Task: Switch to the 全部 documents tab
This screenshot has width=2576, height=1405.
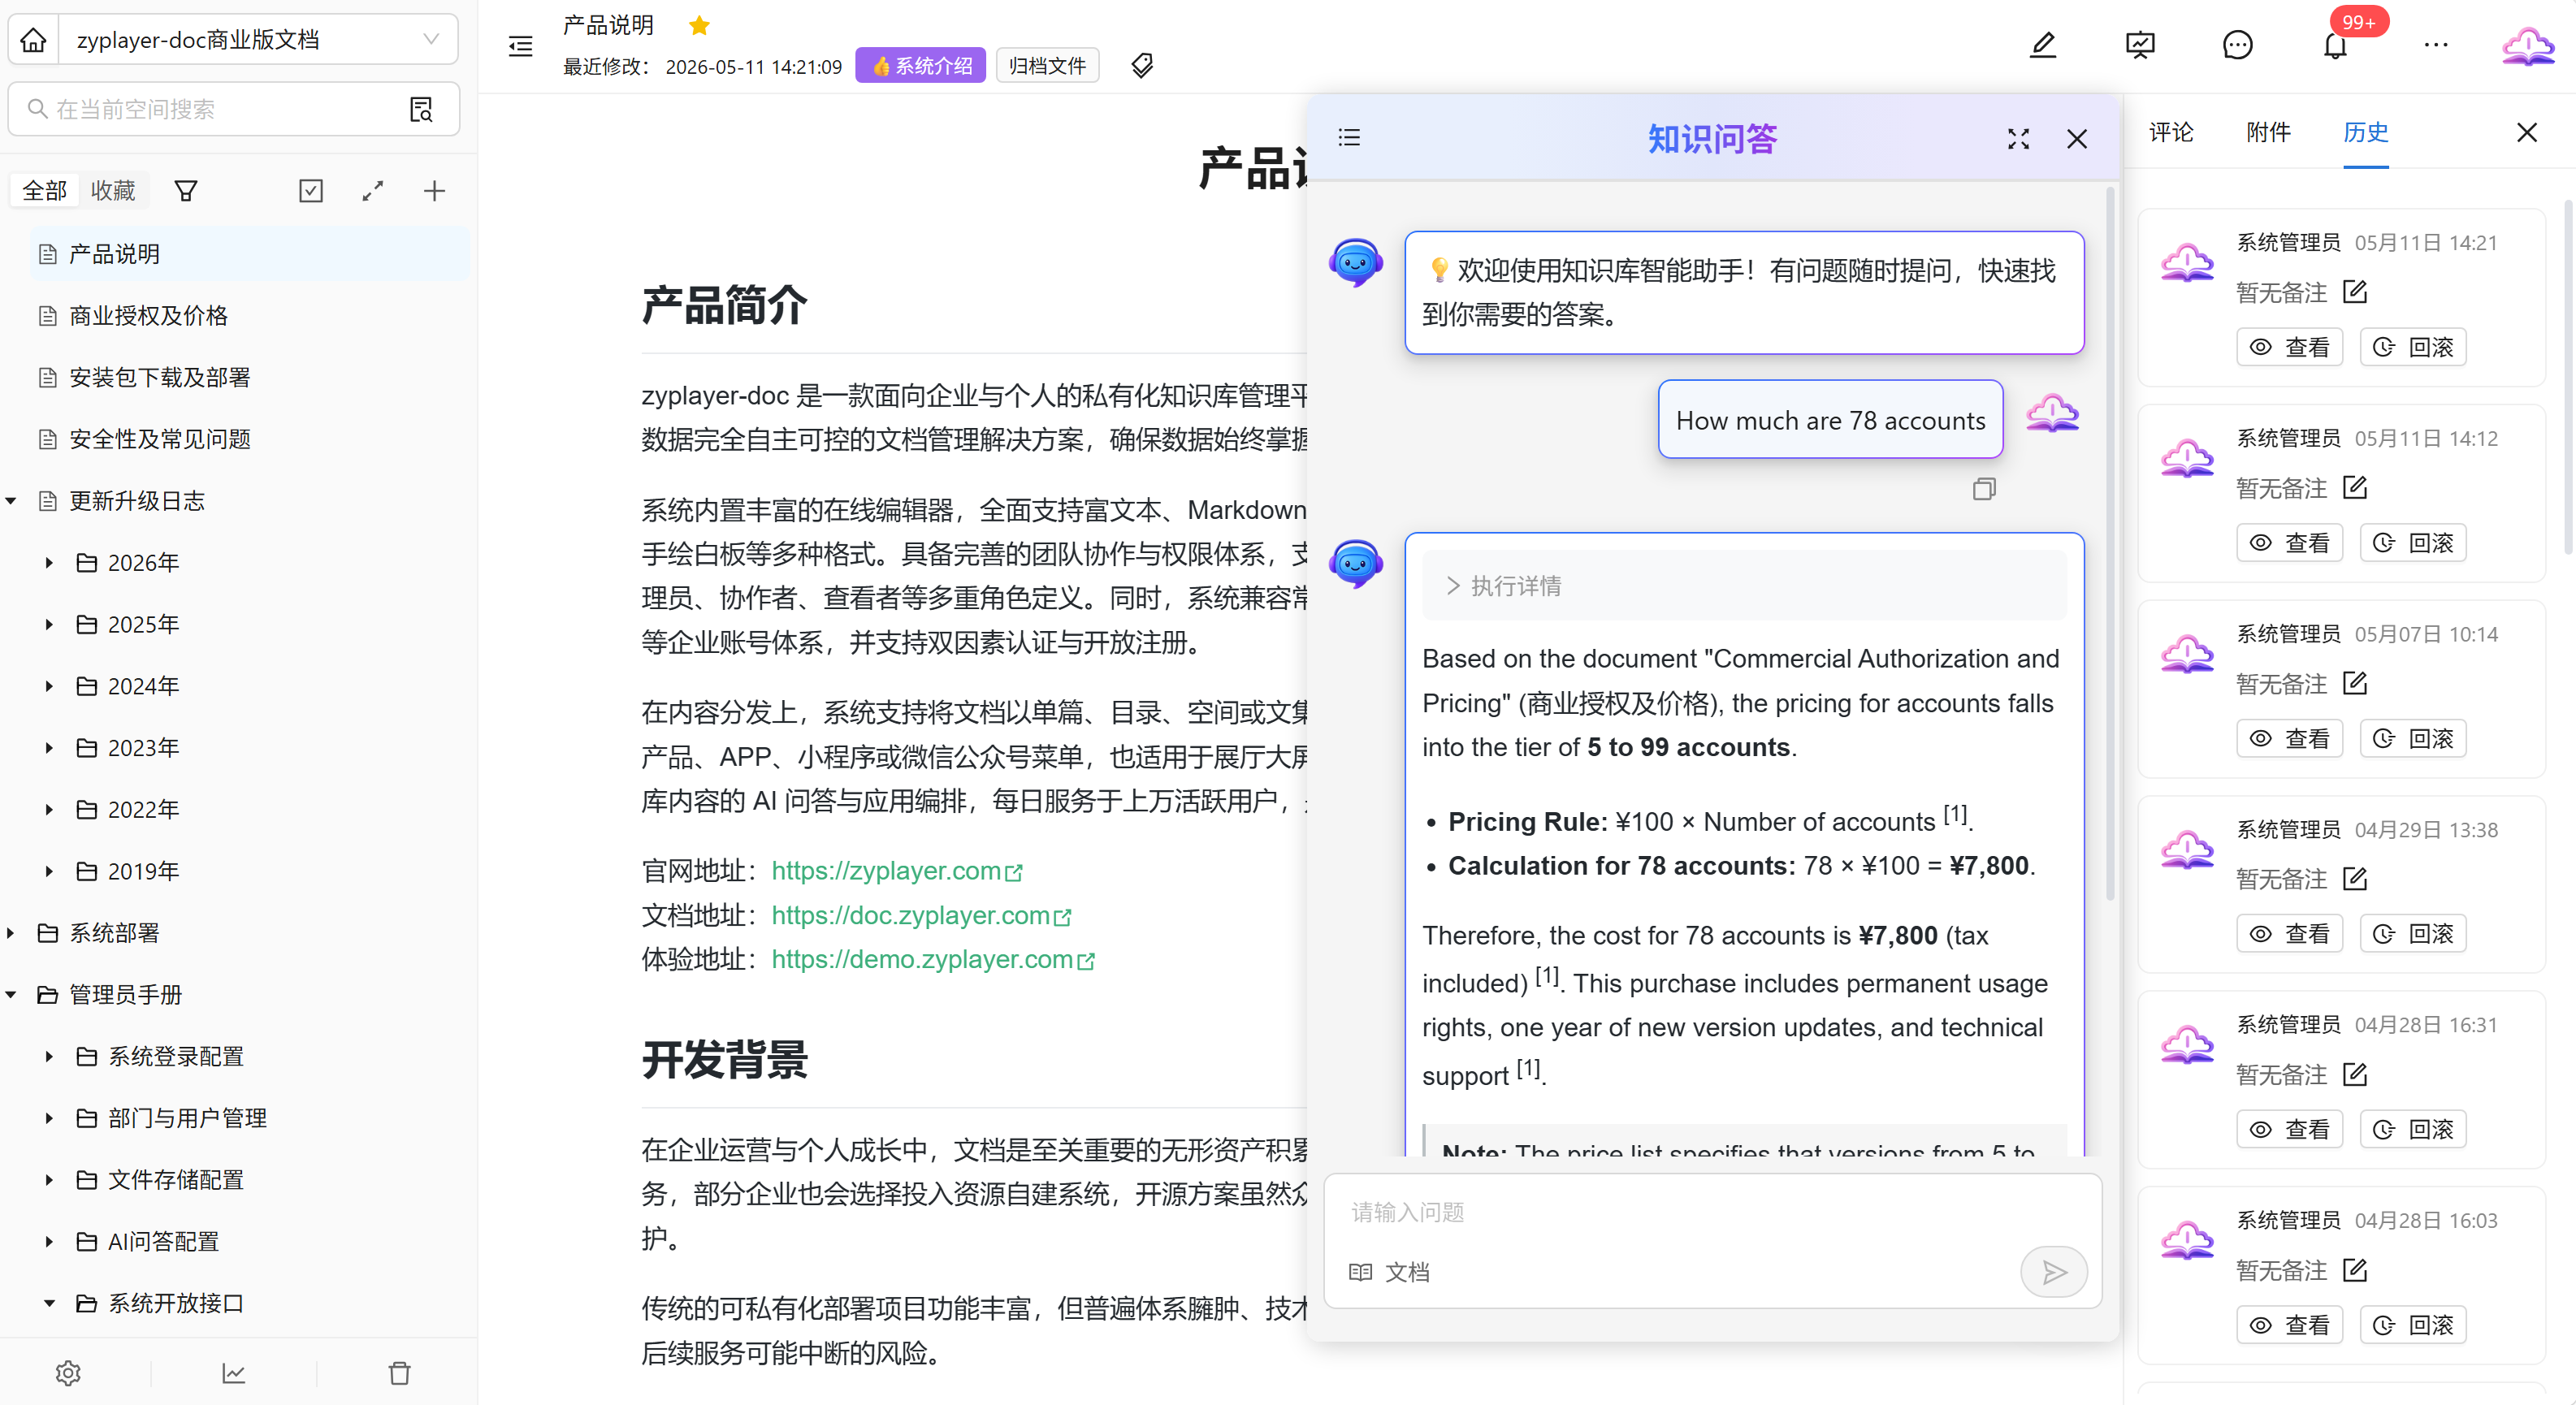Action: (45, 190)
